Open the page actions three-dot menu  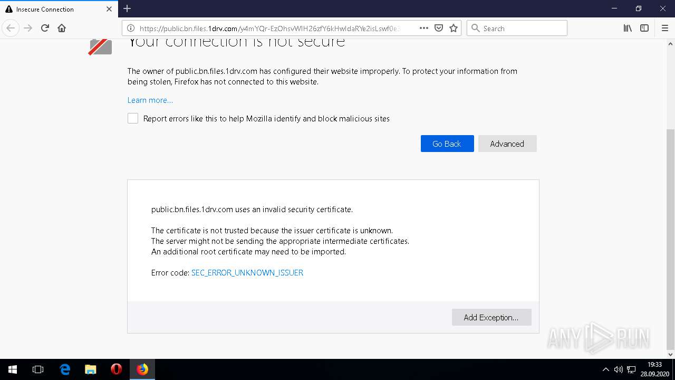pos(424,28)
